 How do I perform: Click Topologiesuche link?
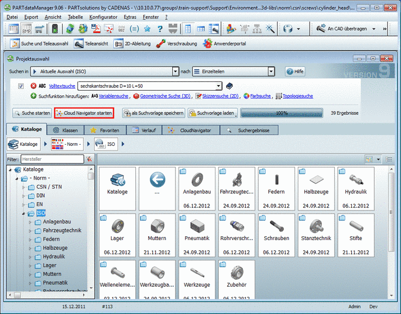pos(298,96)
